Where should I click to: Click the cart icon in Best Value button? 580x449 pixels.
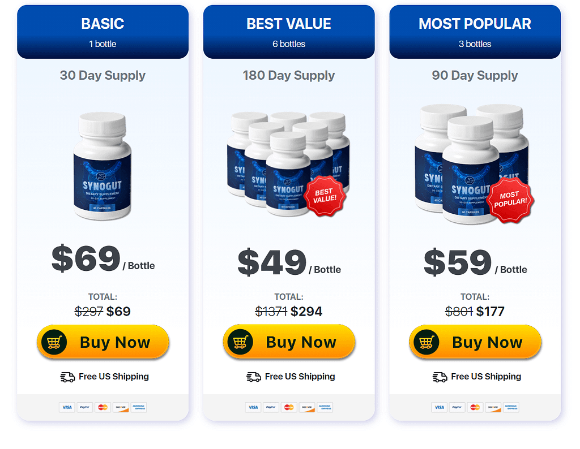[240, 342]
